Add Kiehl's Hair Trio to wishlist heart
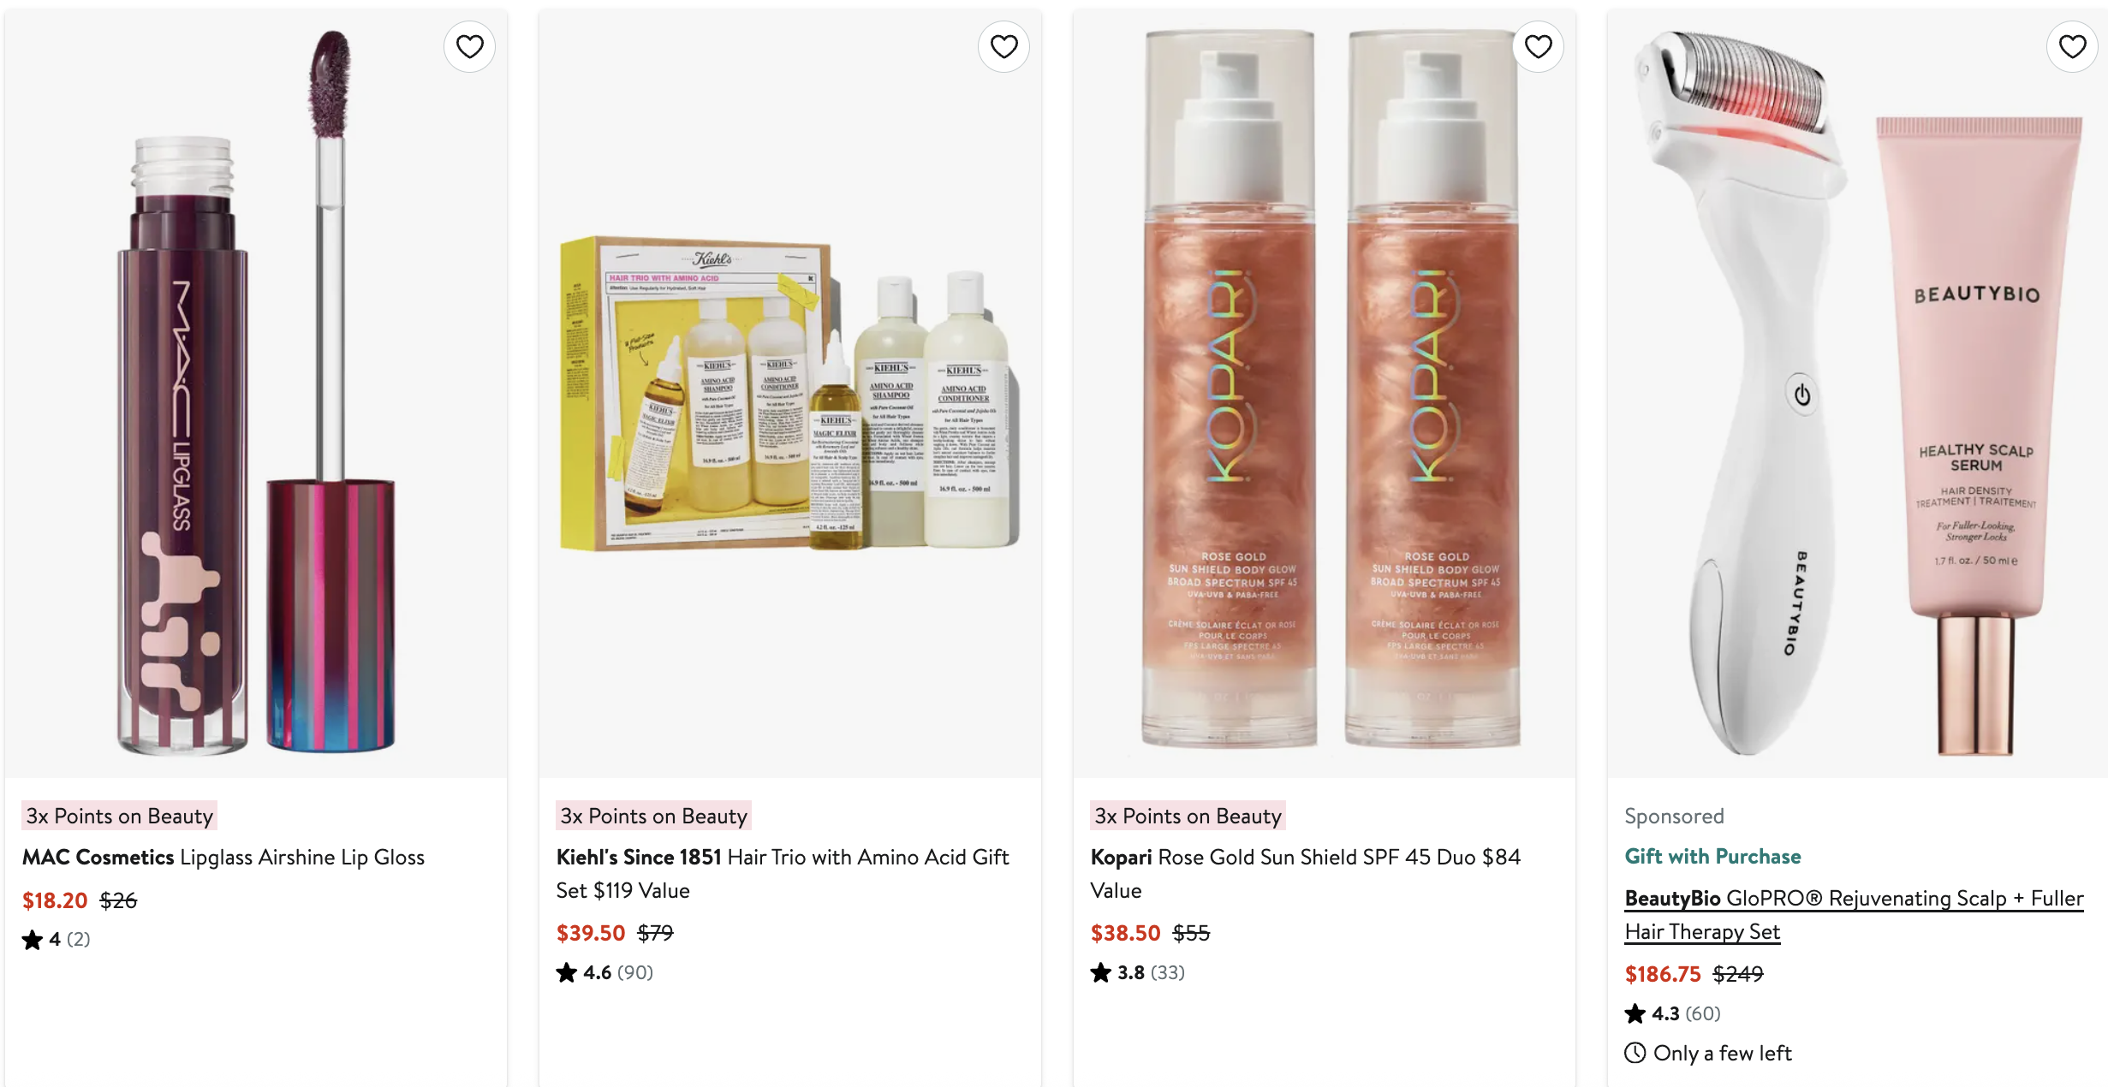The image size is (2108, 1087). [x=1003, y=46]
